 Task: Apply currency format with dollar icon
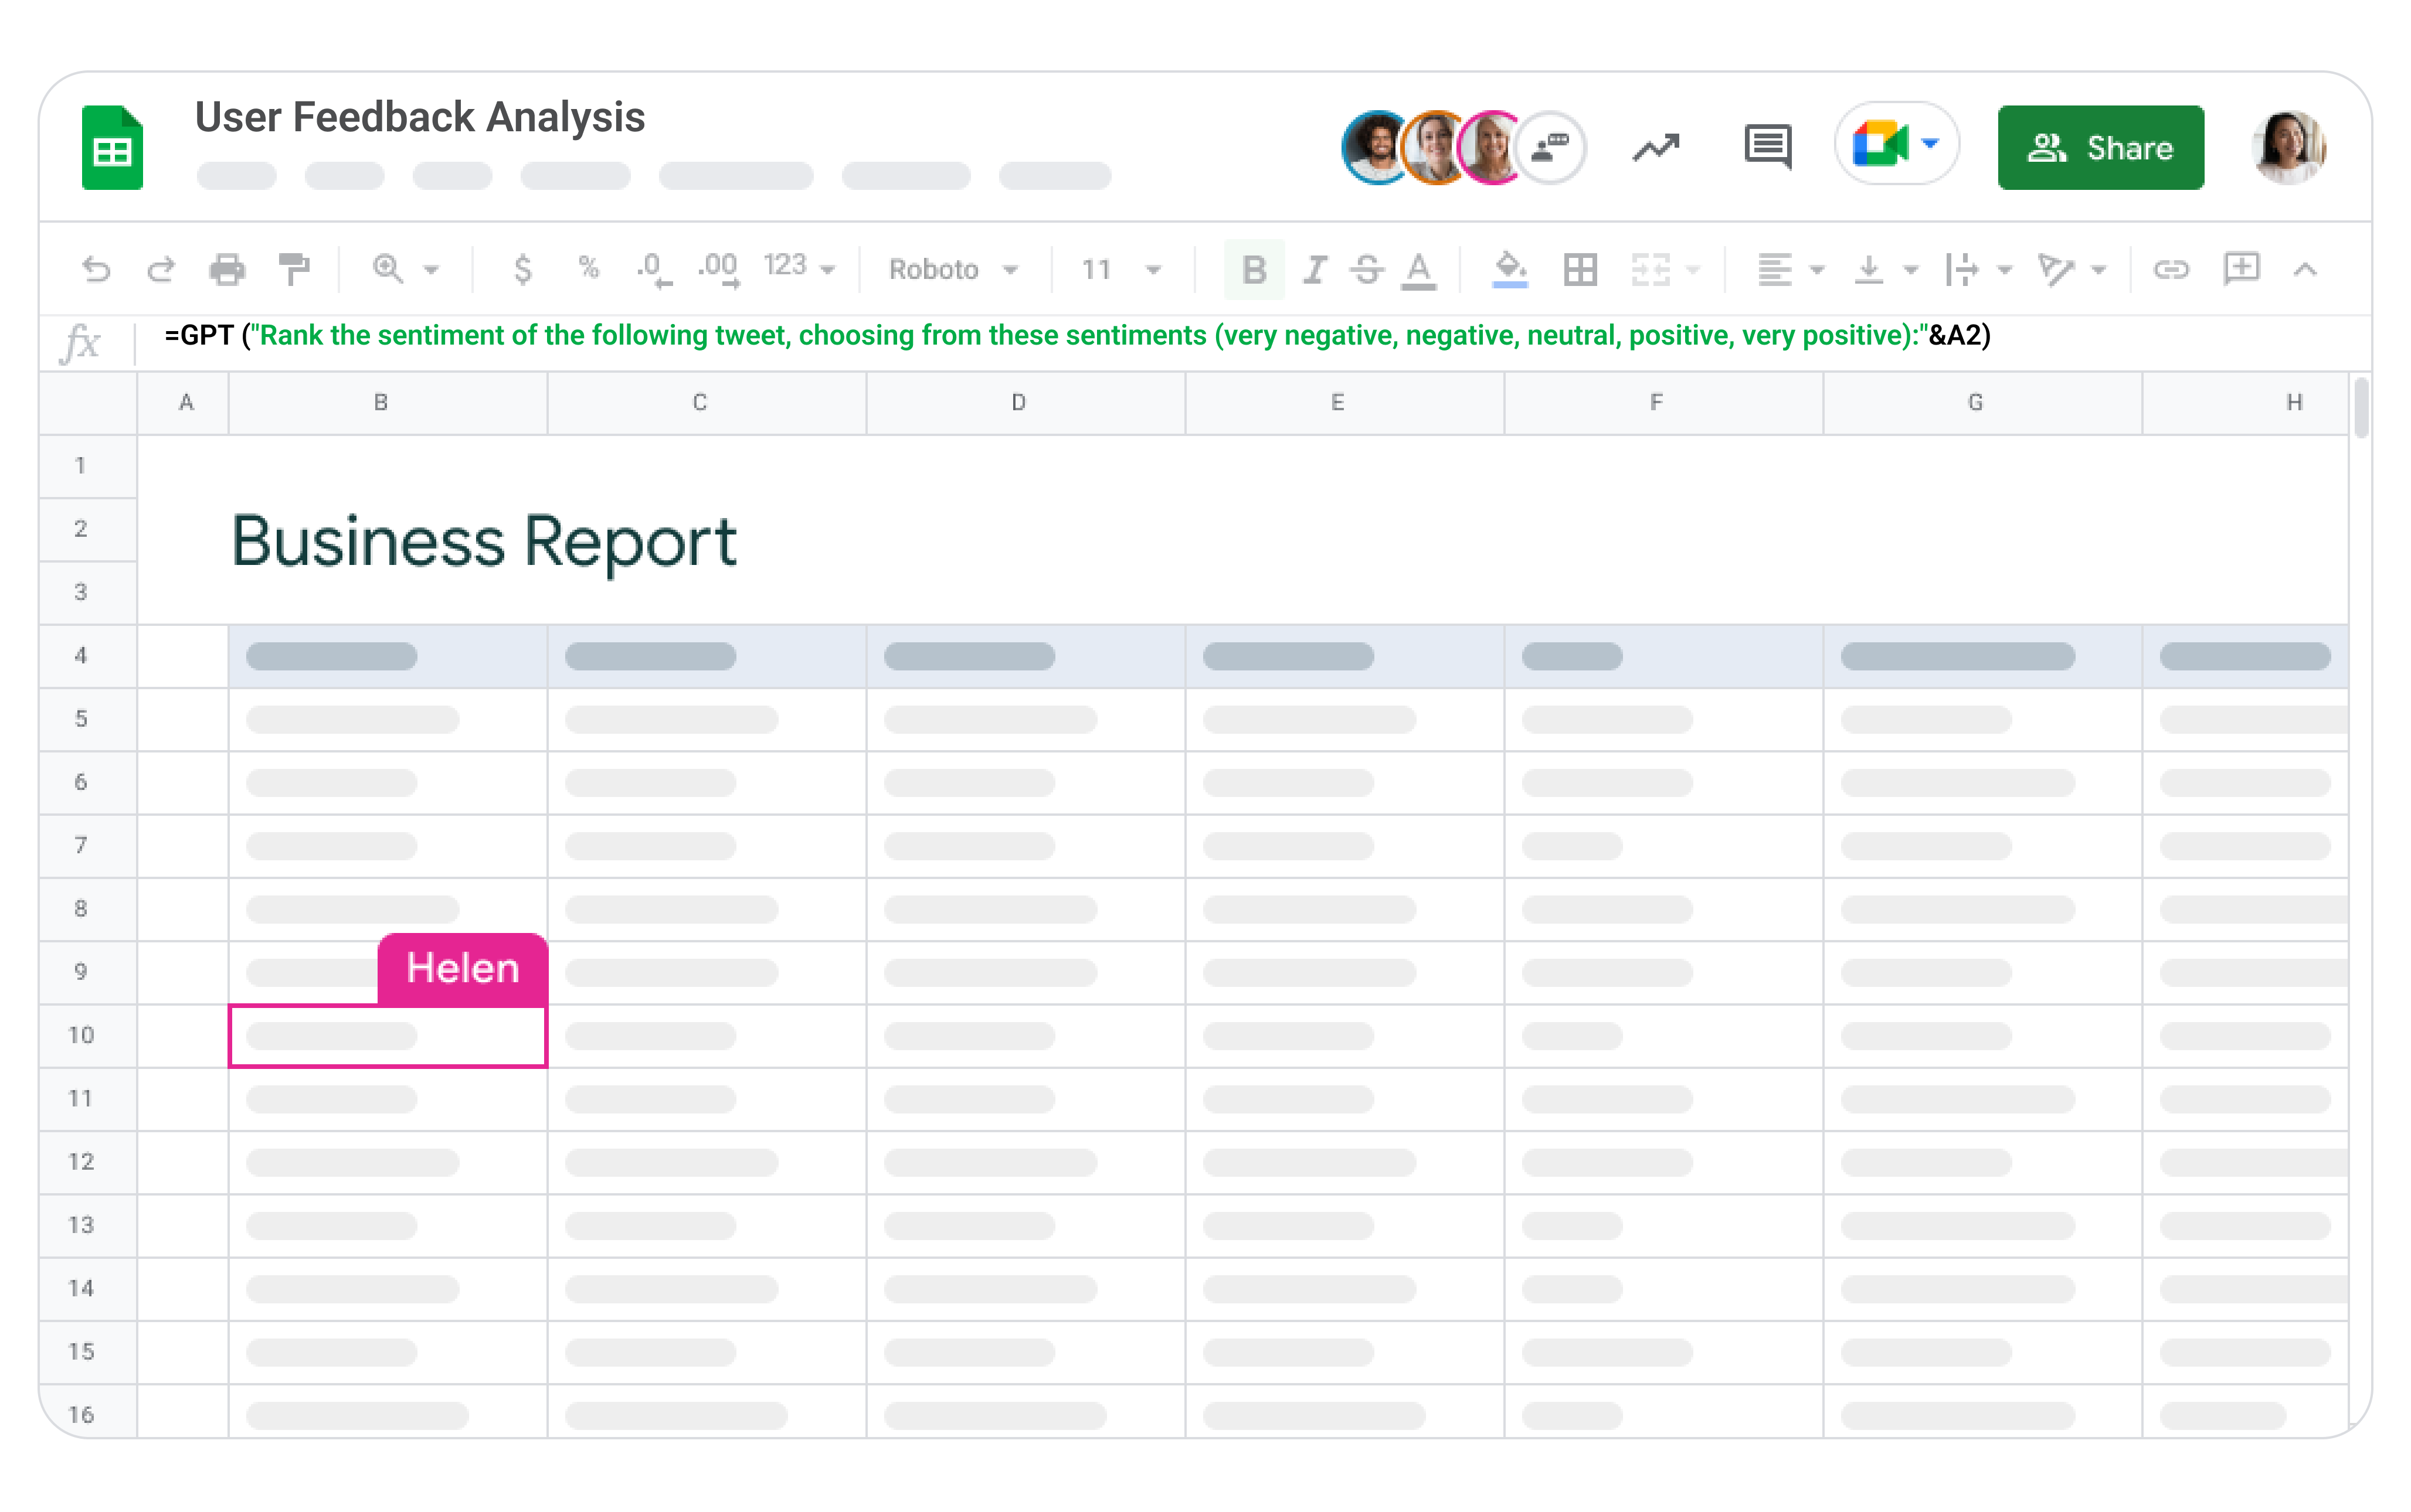click(522, 269)
